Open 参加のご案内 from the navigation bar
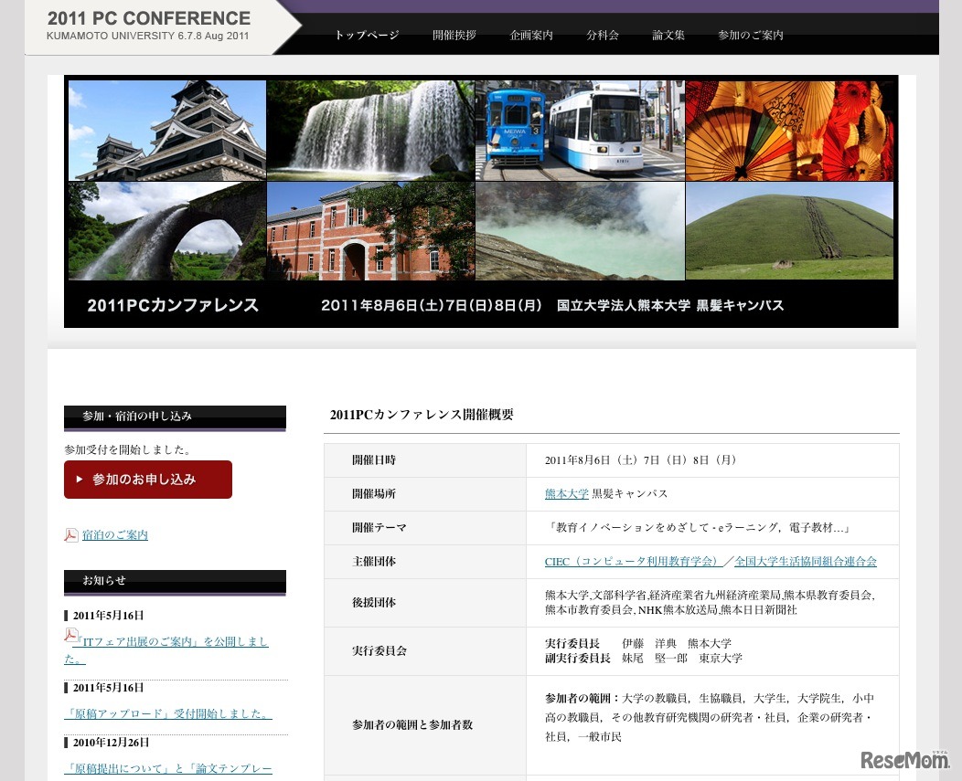The height and width of the screenshot is (781, 962). coord(750,36)
